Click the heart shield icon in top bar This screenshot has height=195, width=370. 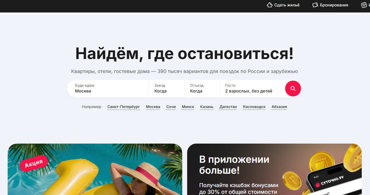[x=364, y=5]
